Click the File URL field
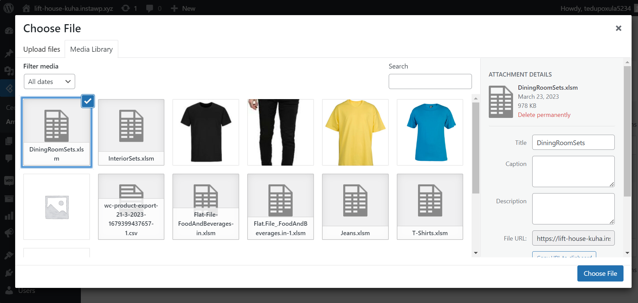 (x=573, y=238)
